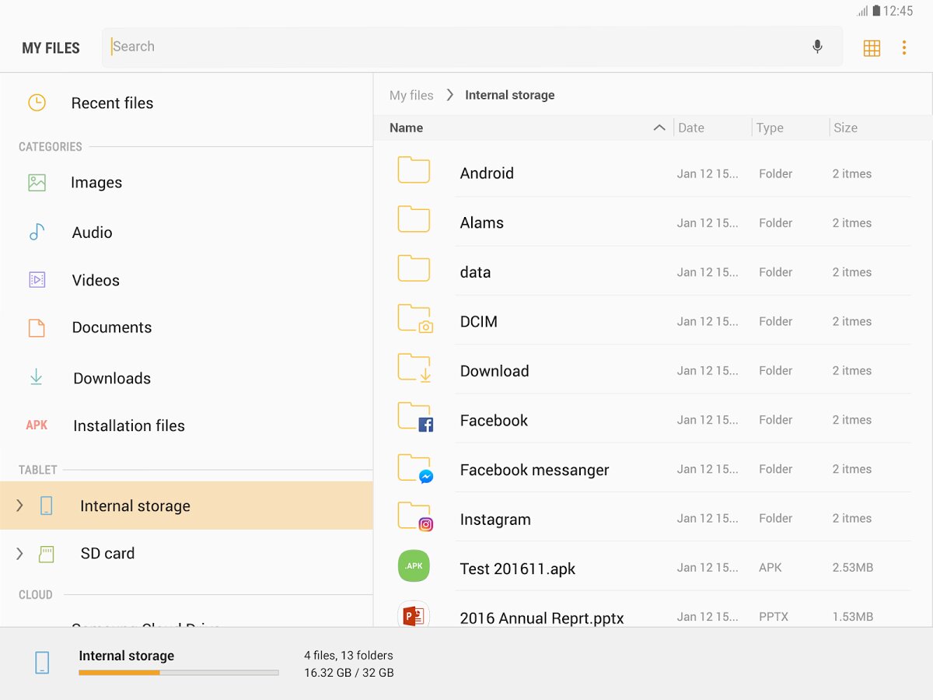Toggle Name column sort order arrow

[659, 128]
